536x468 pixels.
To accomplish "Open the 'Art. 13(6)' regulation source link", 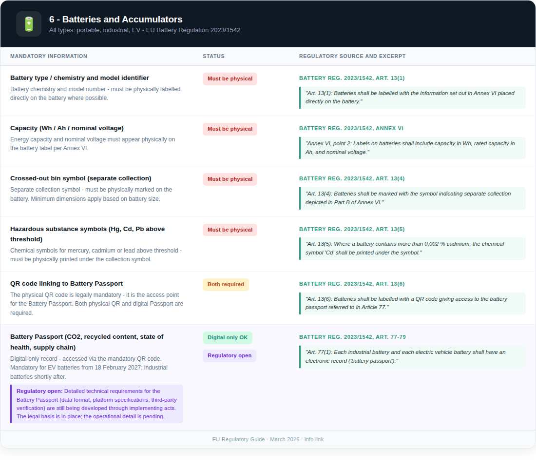I will pyautogui.click(x=352, y=284).
